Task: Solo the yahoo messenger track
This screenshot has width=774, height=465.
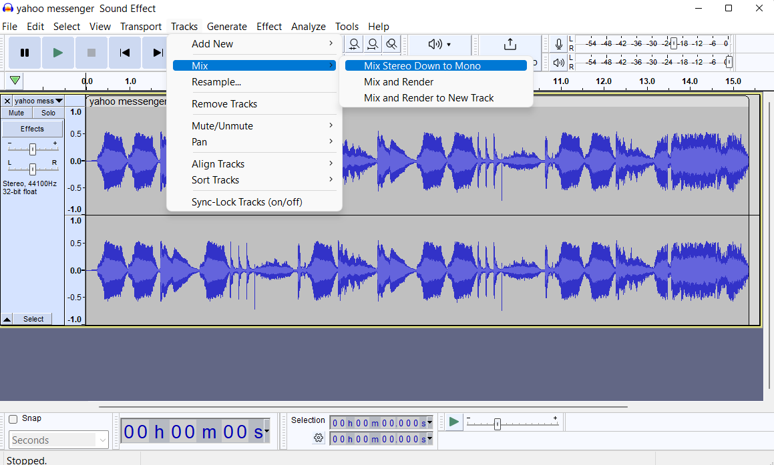Action: pos(48,113)
